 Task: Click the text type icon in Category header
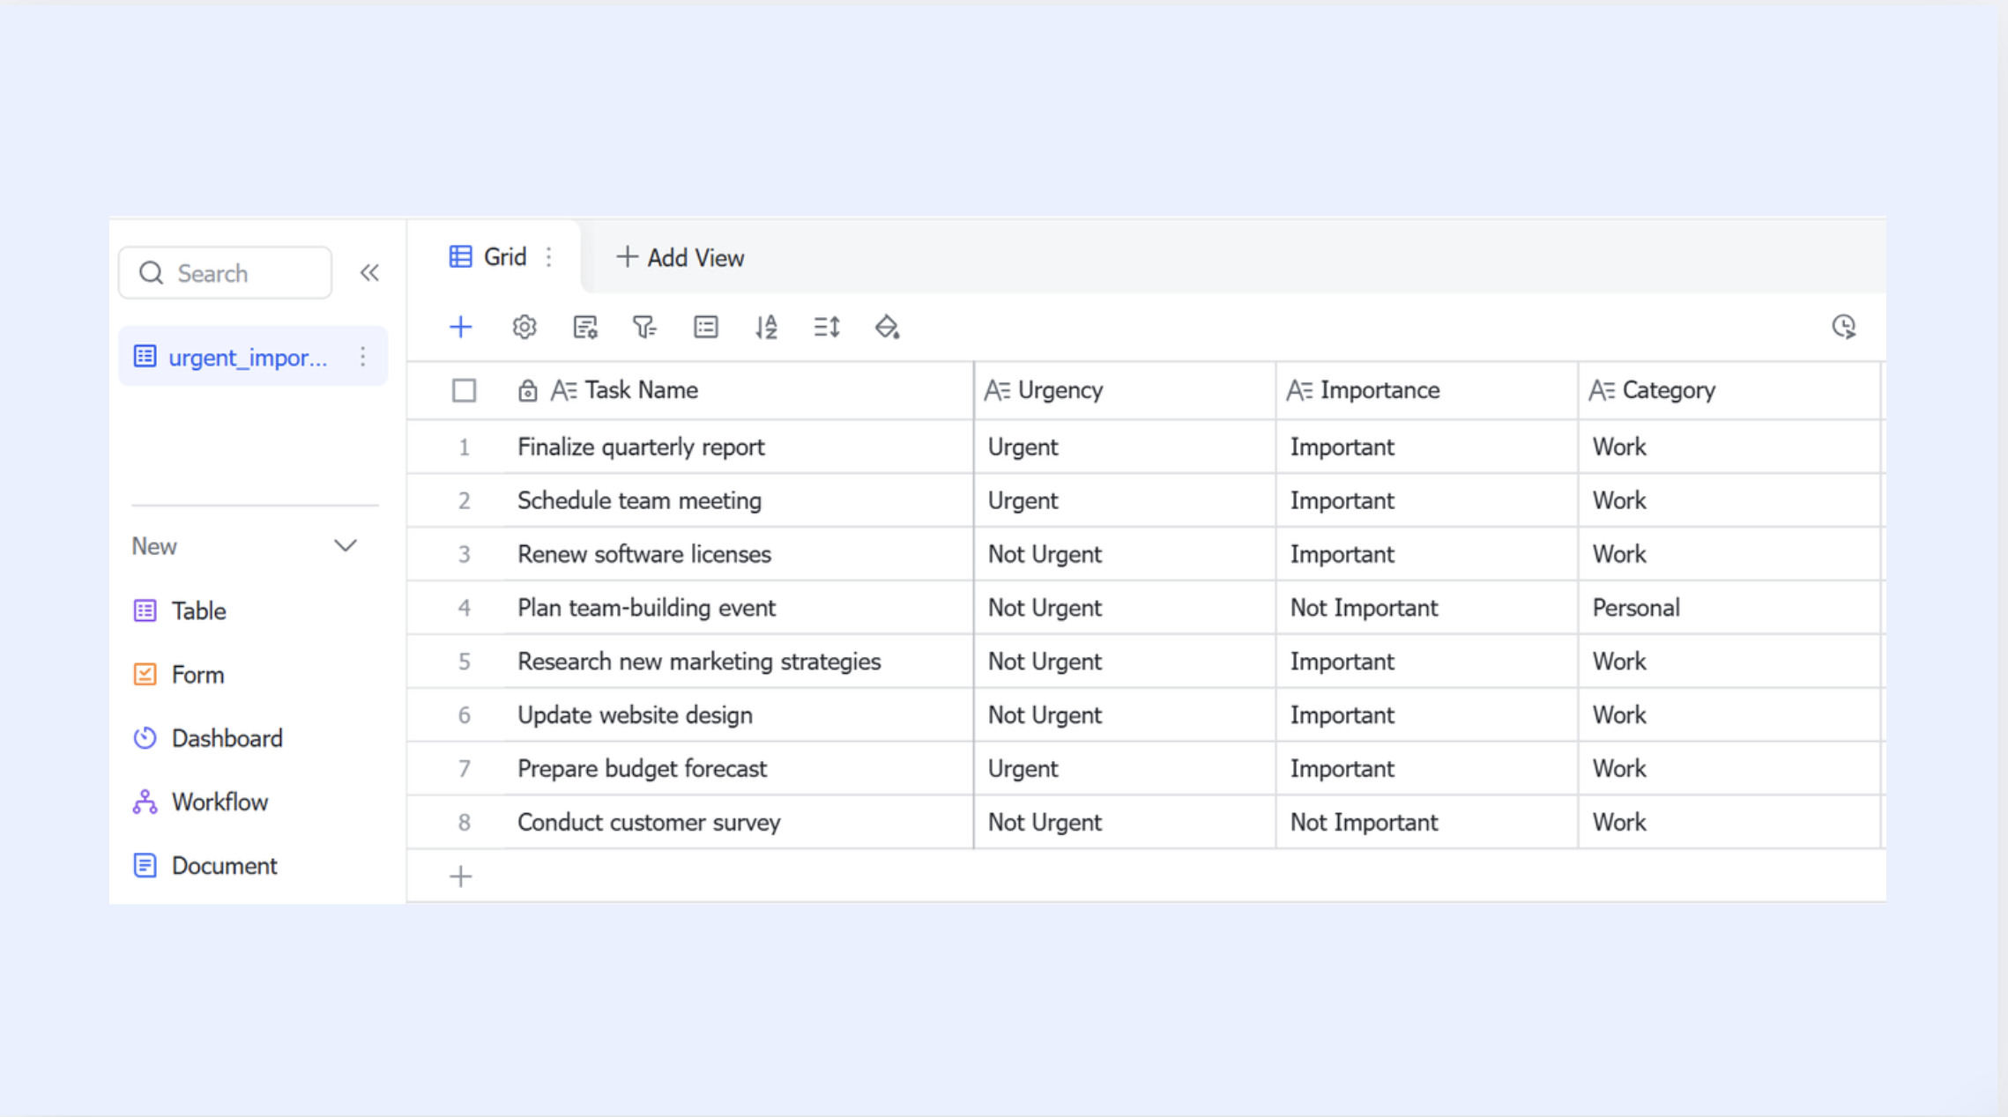1602,390
